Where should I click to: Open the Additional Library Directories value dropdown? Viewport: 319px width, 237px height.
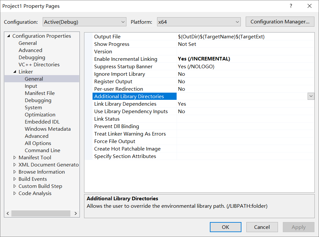(311, 96)
